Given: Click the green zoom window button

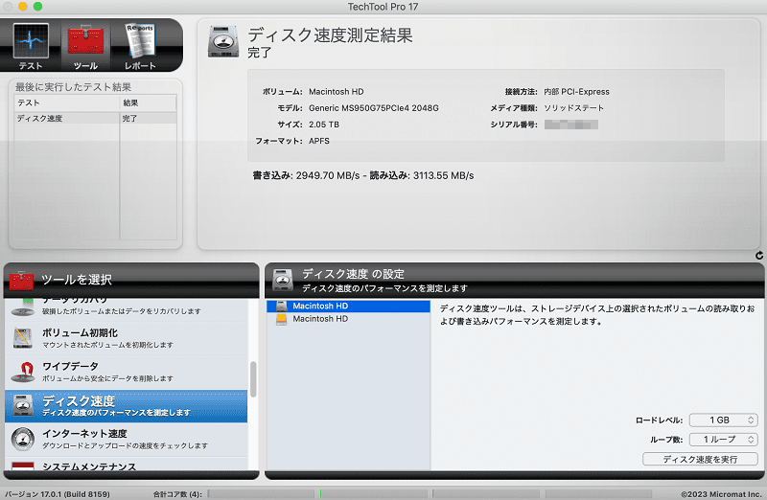Looking at the screenshot, I should (x=37, y=7).
